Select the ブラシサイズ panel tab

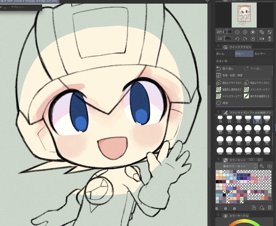[248, 113]
